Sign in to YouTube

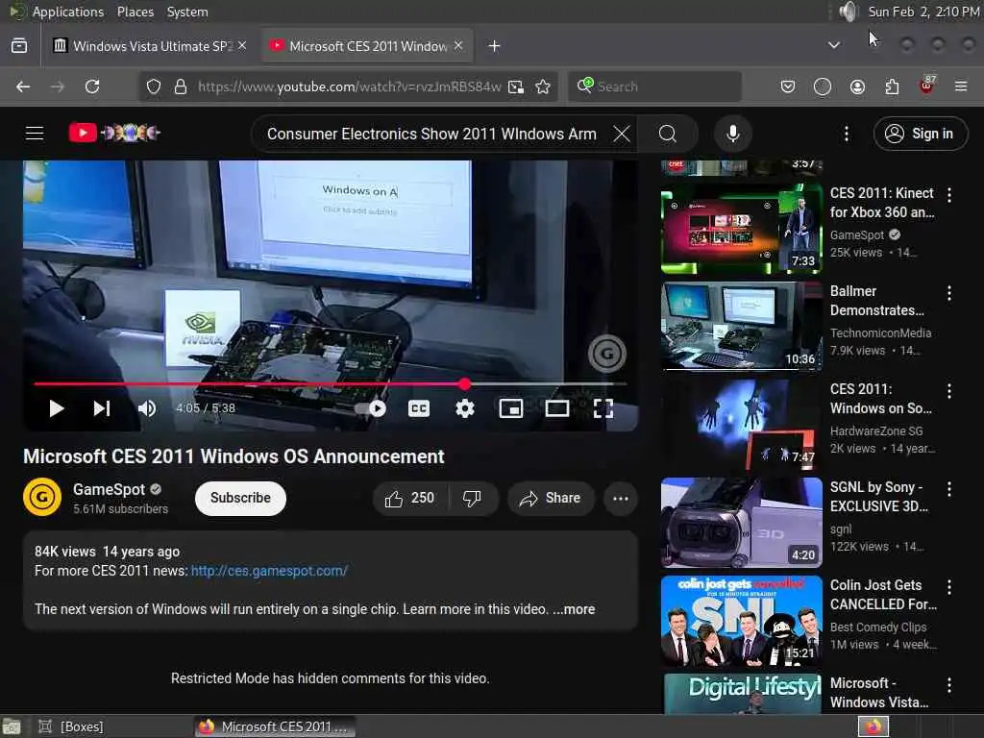921,134
